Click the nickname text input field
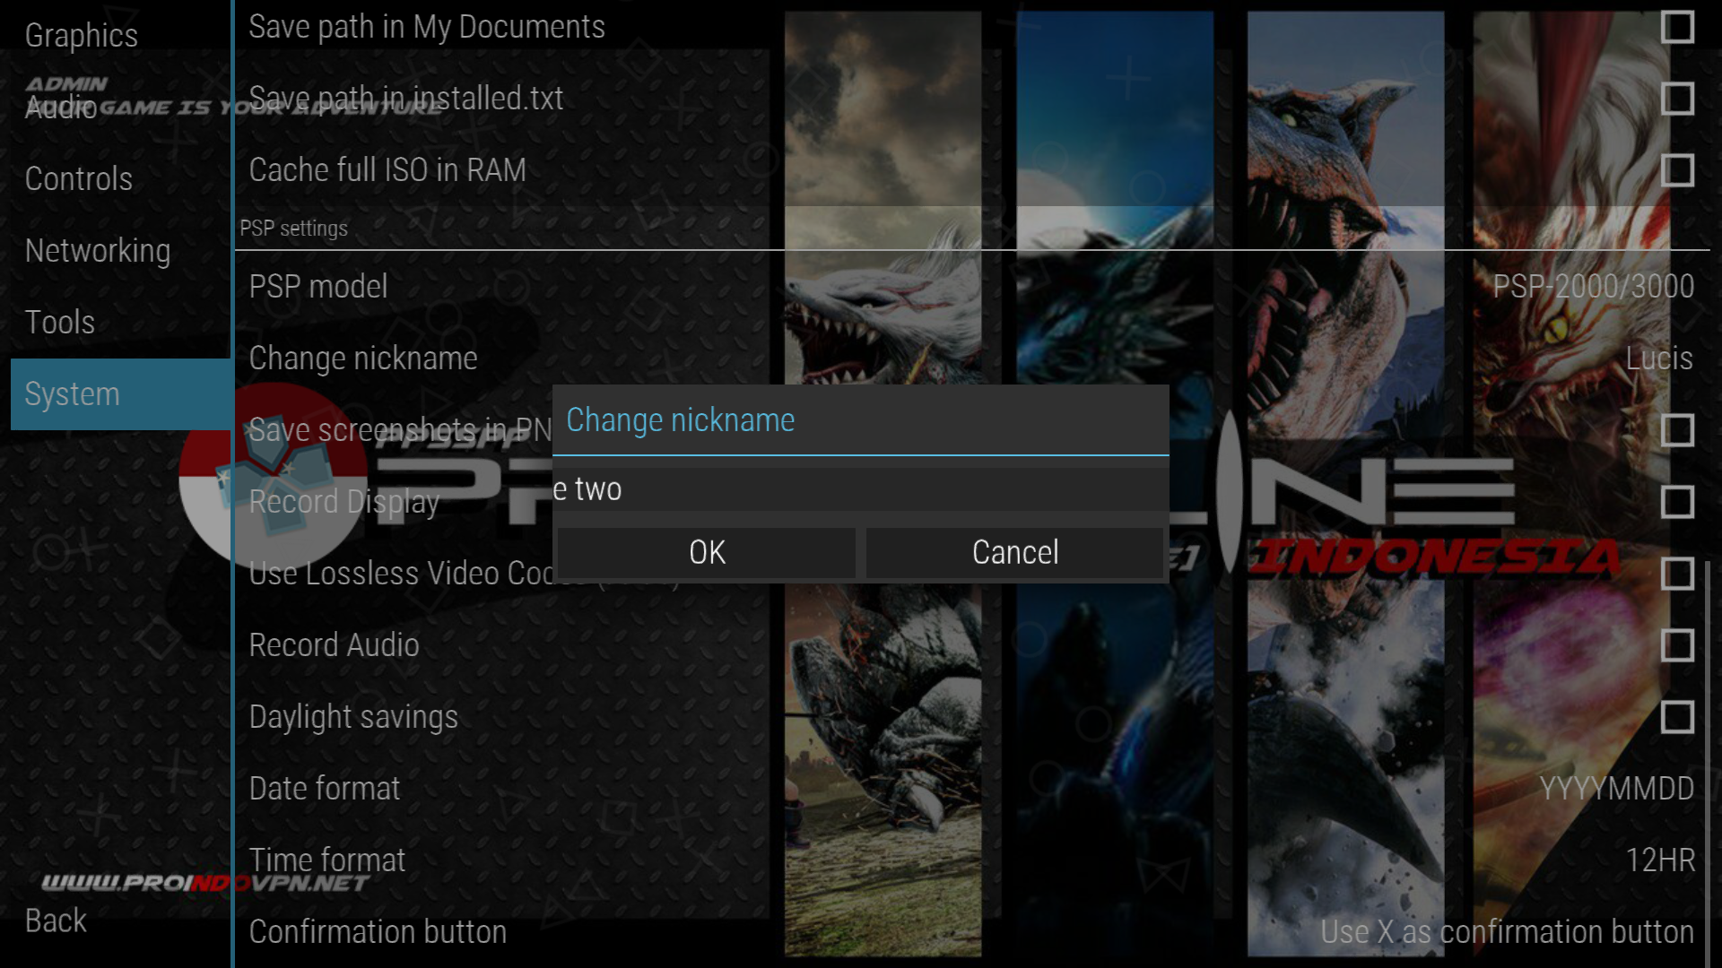The image size is (1722, 968). click(x=859, y=488)
